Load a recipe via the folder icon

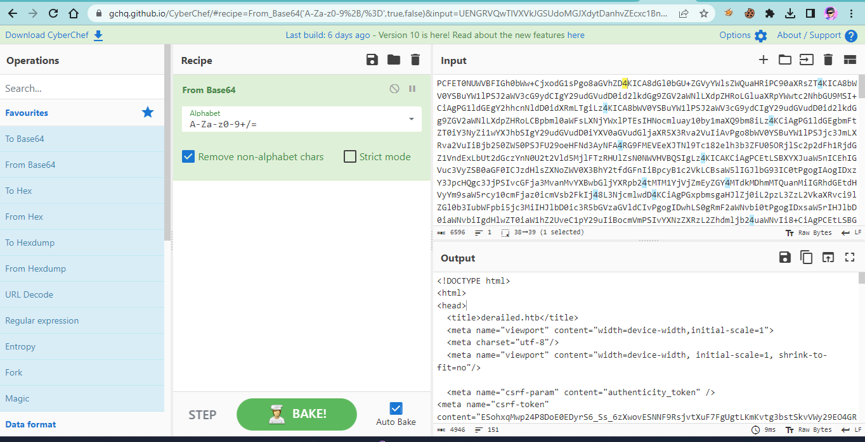pos(394,60)
